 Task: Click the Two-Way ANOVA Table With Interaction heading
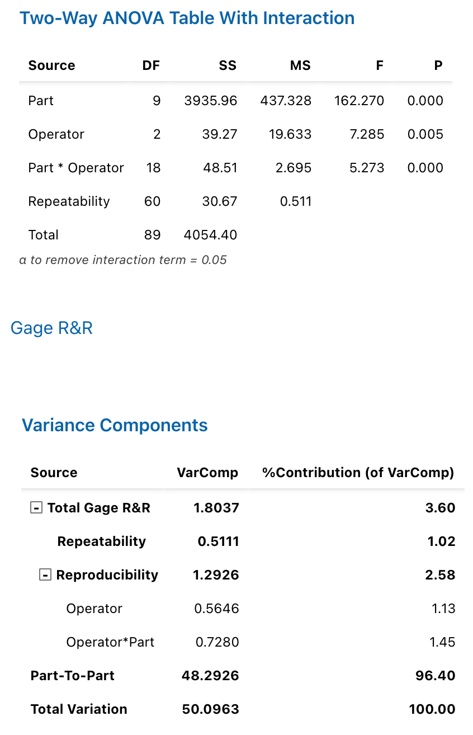tap(187, 18)
